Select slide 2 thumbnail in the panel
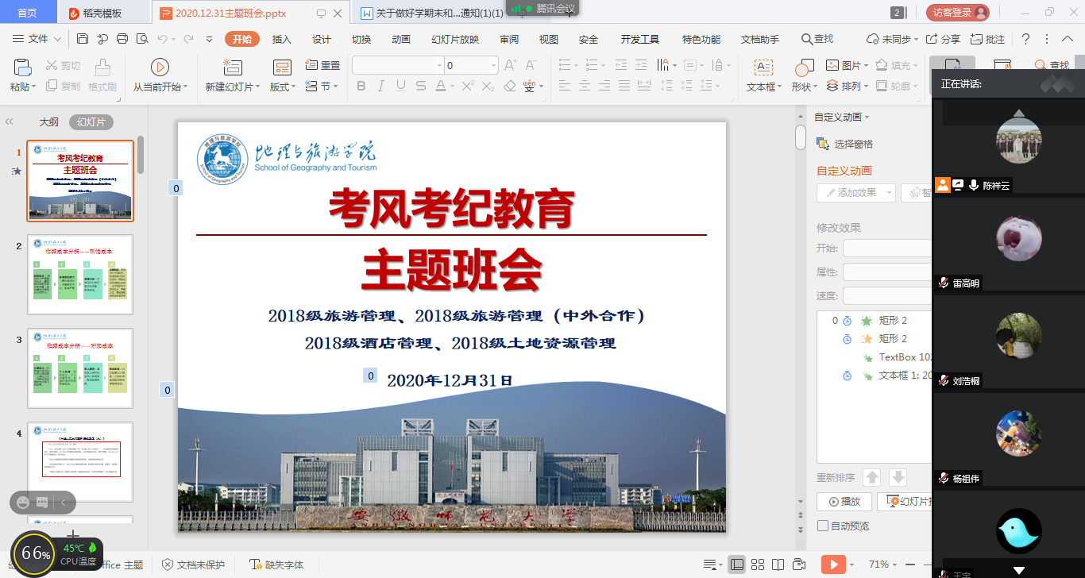Image resolution: width=1085 pixels, height=578 pixels. (80, 274)
